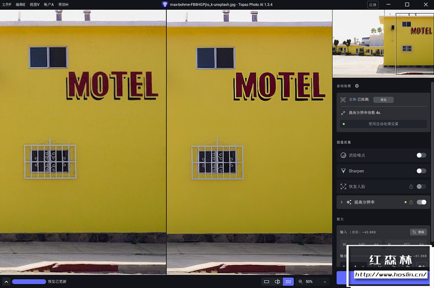The width and height of the screenshot is (434, 288).
Task: Click the navigator thumbnail preview
Action: (x=383, y=44)
